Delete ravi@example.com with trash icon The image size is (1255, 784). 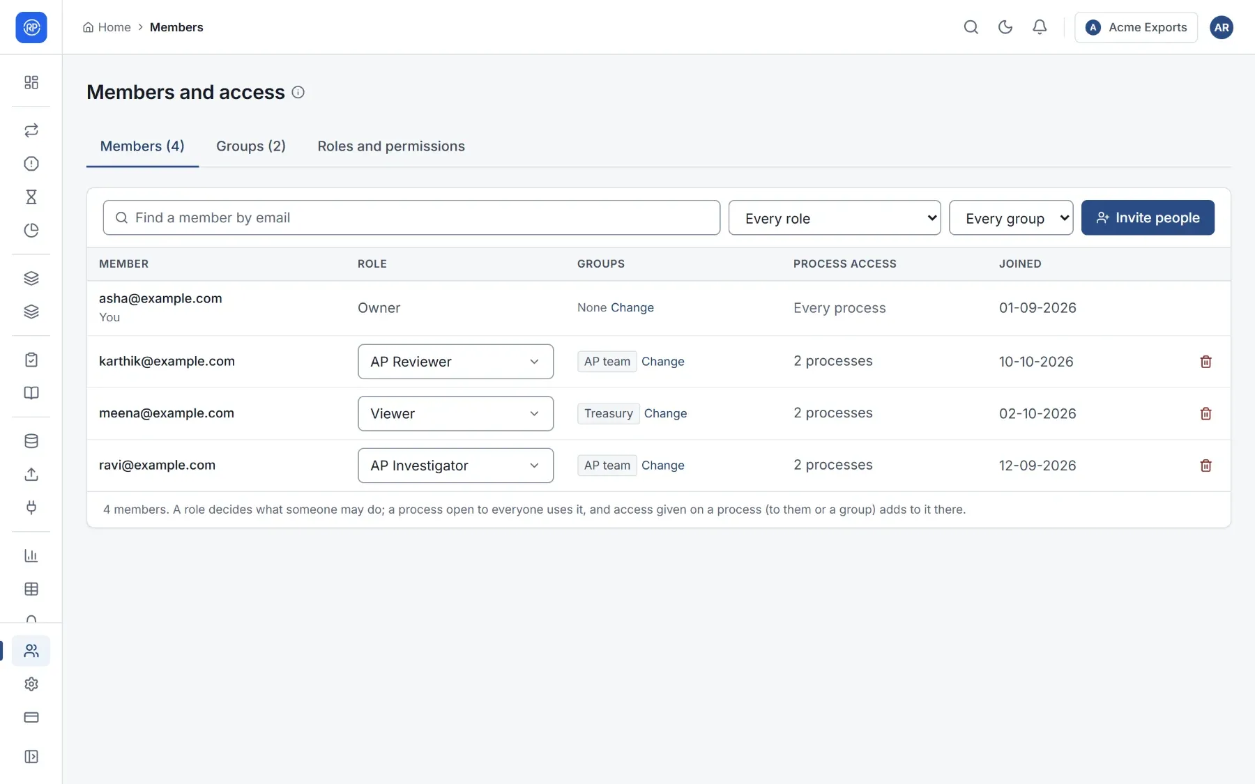(1205, 466)
